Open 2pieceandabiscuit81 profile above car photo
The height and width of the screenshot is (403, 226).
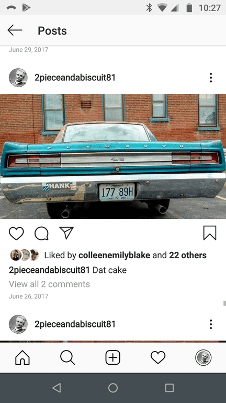(75, 78)
